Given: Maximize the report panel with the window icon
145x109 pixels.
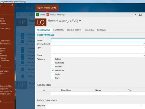Looking at the screenshot, I should (x=140, y=15).
